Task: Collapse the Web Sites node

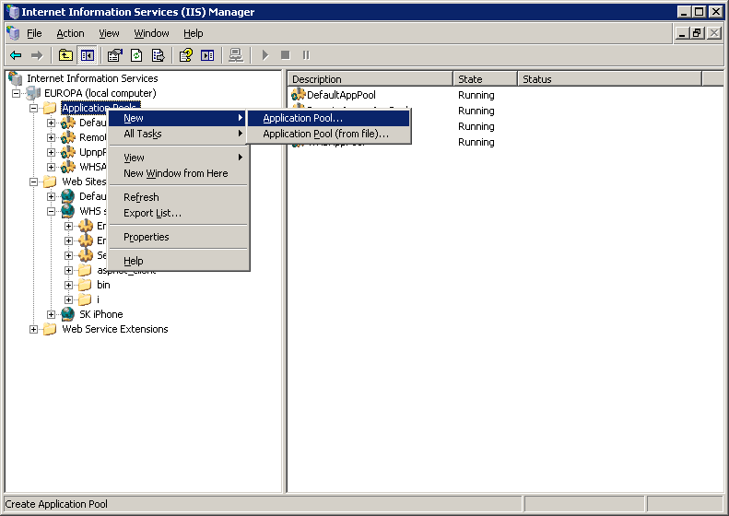Action: 33,182
